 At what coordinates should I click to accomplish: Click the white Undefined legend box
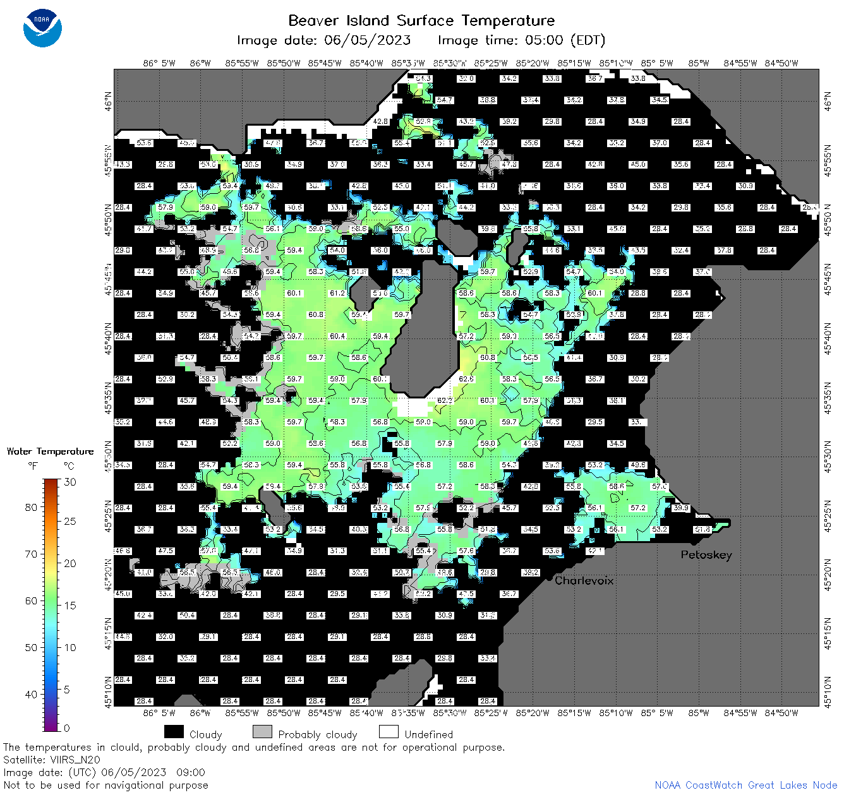pyautogui.click(x=389, y=732)
